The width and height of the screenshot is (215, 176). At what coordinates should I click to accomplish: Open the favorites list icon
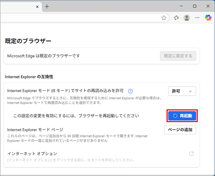coord(176,18)
